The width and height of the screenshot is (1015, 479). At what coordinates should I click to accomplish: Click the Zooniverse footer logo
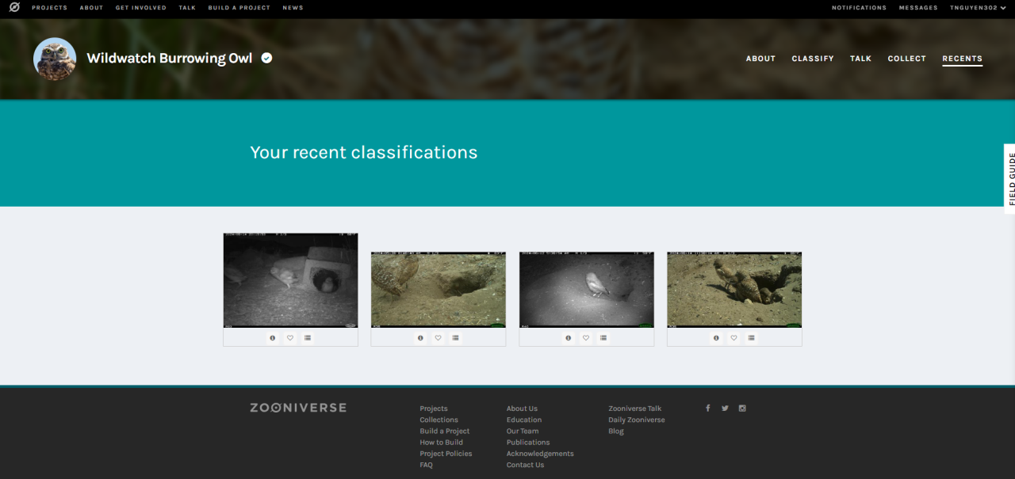tap(298, 408)
